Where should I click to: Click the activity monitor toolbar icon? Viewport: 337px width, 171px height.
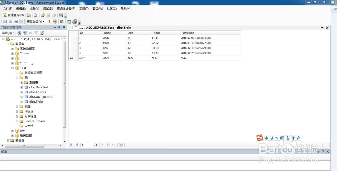pos(61,15)
